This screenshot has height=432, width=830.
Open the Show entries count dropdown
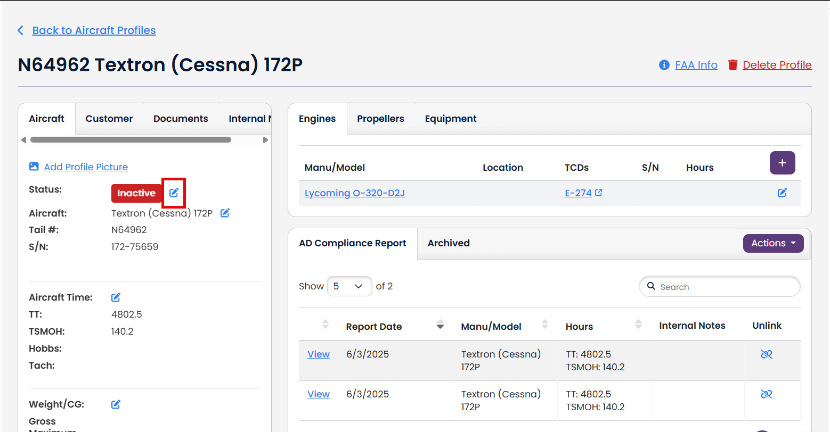tap(349, 286)
